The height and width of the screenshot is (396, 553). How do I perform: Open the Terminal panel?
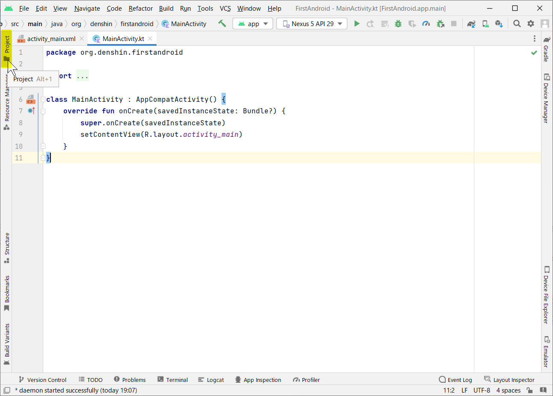(173, 380)
